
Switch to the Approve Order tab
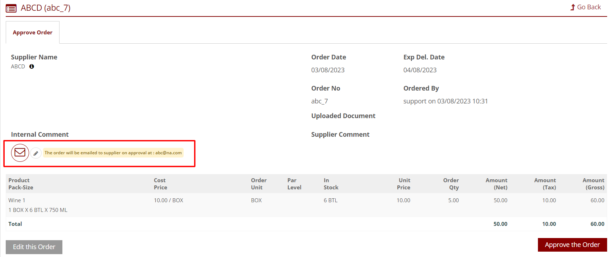coord(33,33)
